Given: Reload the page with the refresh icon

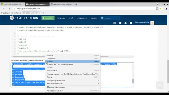Looking at the screenshot, I should (15, 9).
